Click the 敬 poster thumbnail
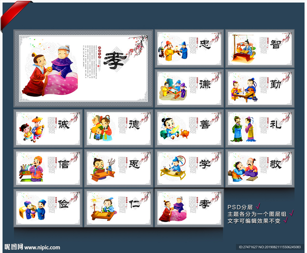307x253 pixels. point(260,168)
